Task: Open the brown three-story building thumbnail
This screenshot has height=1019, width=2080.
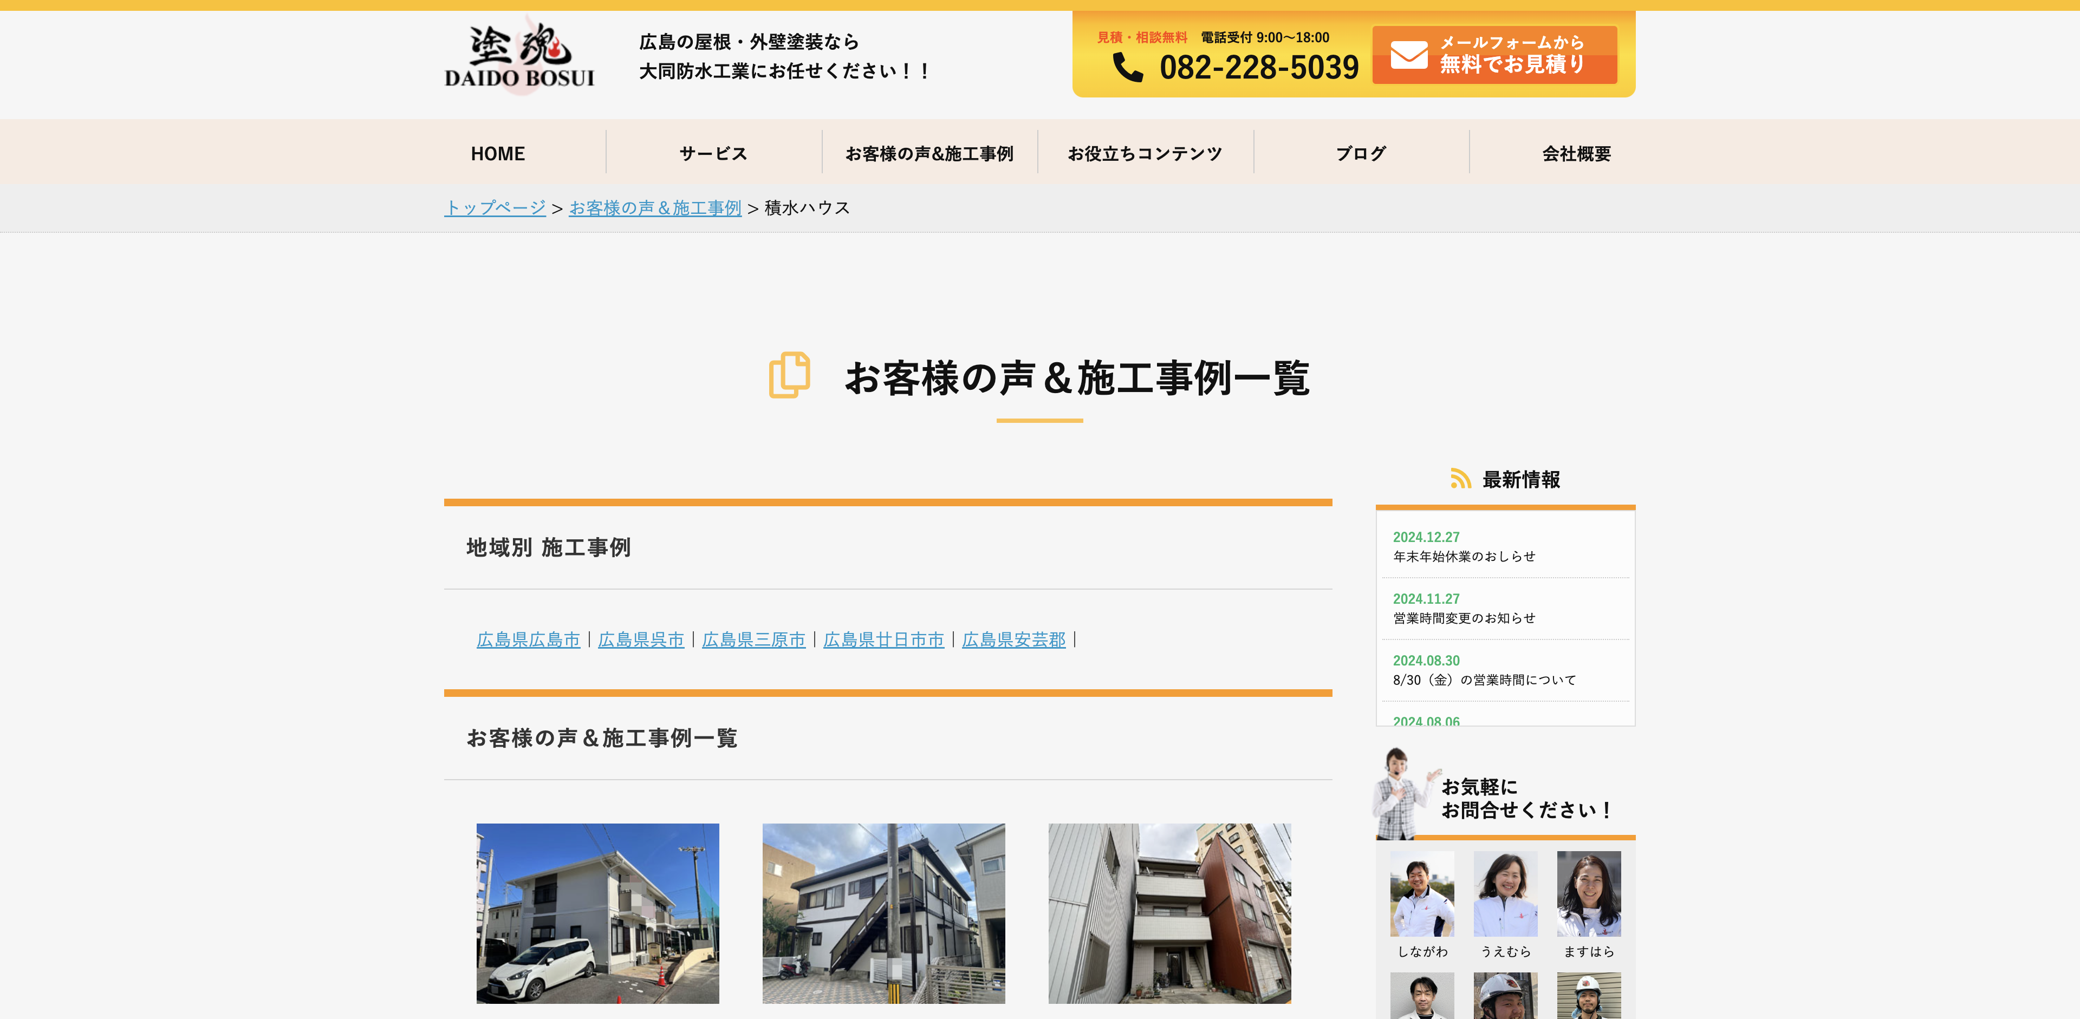Action: point(1169,913)
